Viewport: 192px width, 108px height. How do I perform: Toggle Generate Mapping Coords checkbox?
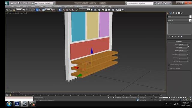(169, 65)
